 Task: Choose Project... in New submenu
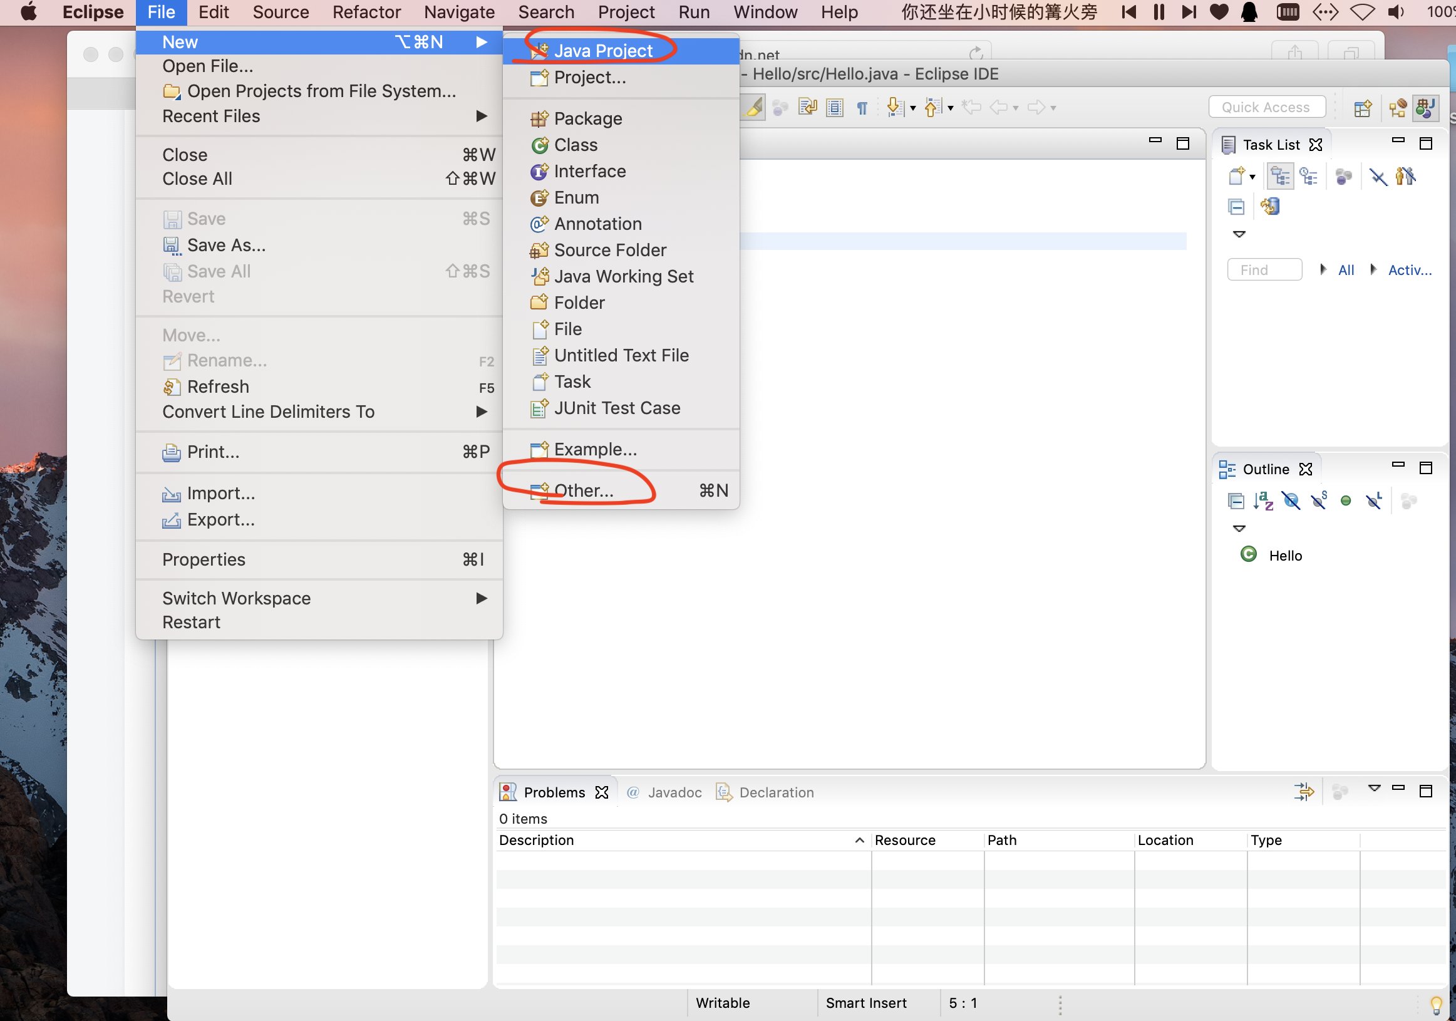pyautogui.click(x=621, y=78)
